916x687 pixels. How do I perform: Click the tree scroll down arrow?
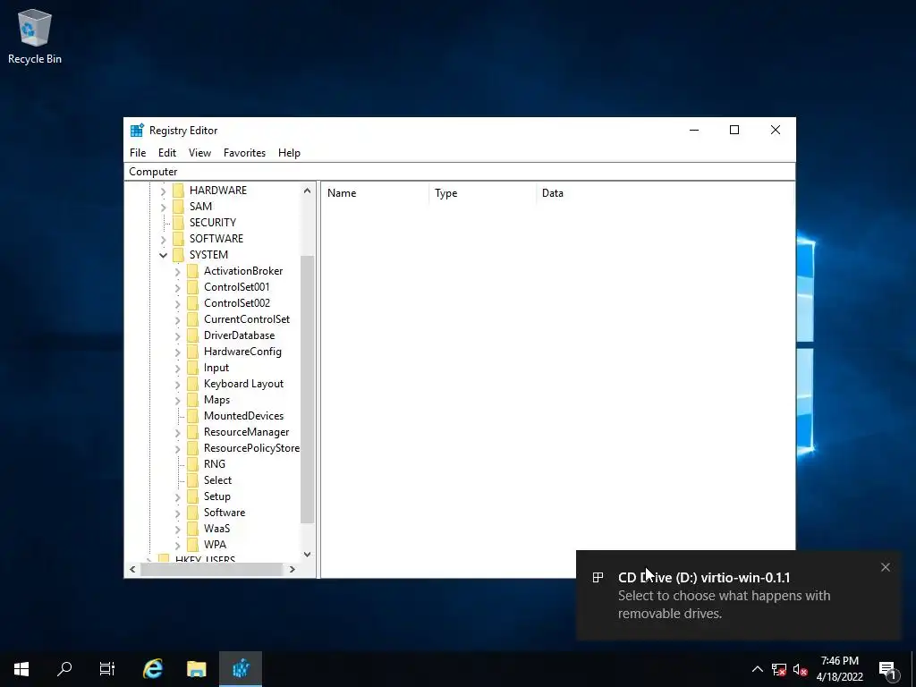(308, 555)
